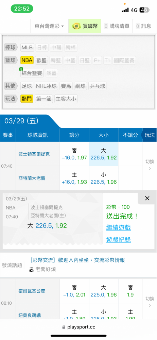Viewport: 157px width, 340px height.
Task: Select 韓棒 league filter
Action: tap(71, 48)
